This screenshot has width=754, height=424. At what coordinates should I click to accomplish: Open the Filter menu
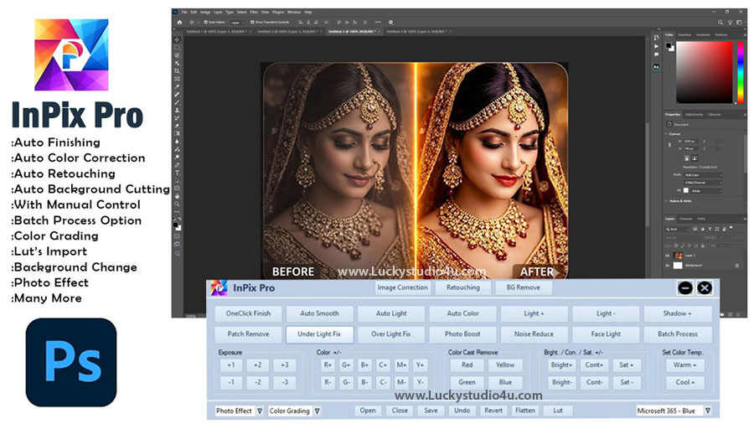[254, 12]
